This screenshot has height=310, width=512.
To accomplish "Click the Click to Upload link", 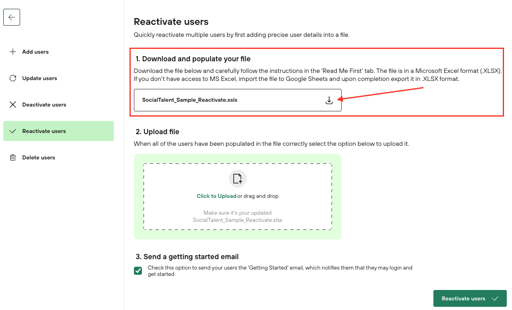I will point(217,196).
